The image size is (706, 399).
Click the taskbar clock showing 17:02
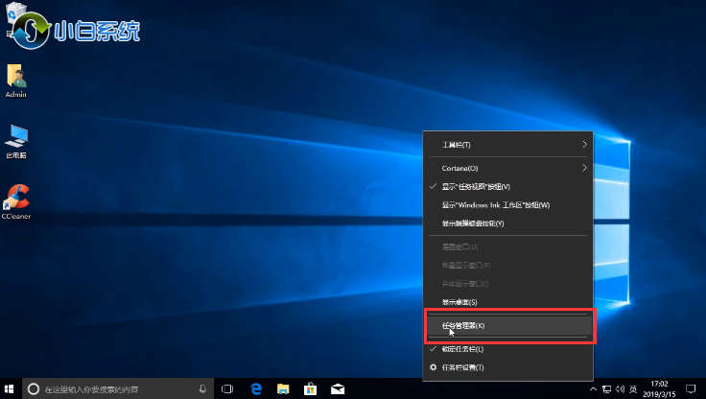pos(662,388)
